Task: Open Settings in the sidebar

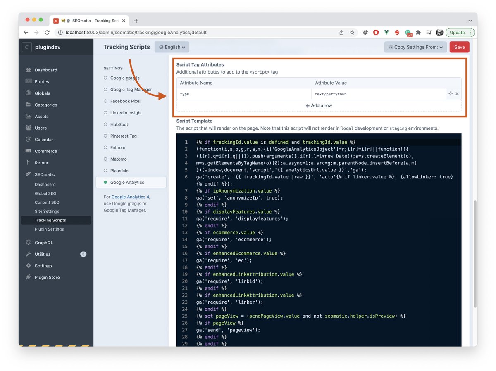Action: (43, 266)
